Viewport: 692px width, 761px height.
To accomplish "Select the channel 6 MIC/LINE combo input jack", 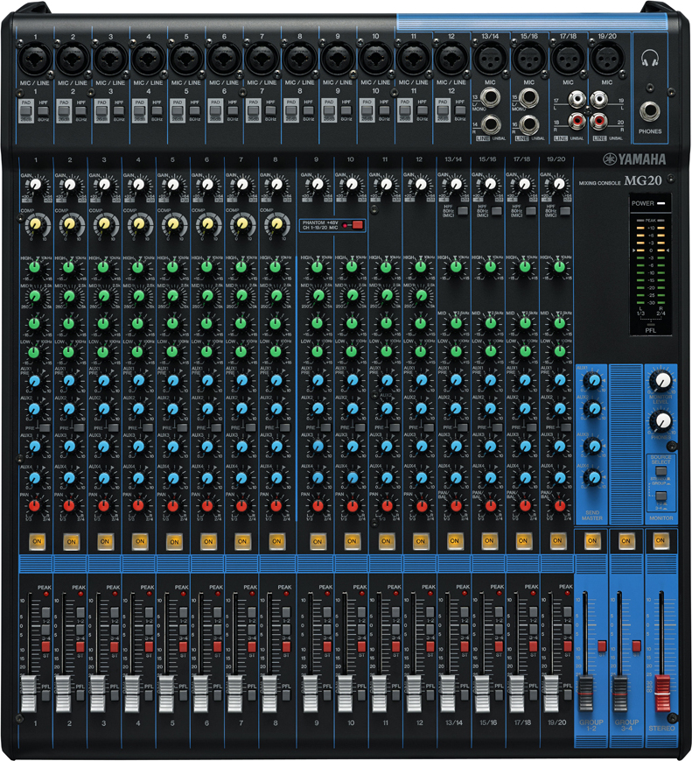I will pyautogui.click(x=224, y=59).
